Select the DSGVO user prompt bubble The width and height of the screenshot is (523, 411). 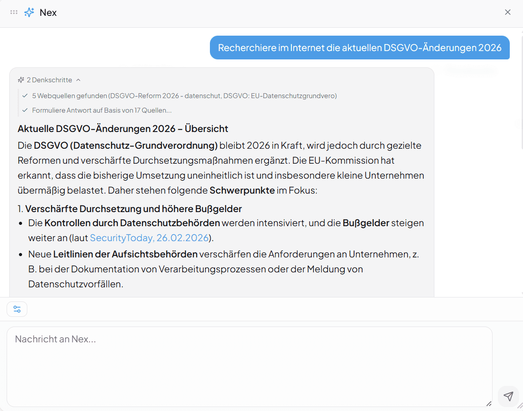[x=359, y=48]
